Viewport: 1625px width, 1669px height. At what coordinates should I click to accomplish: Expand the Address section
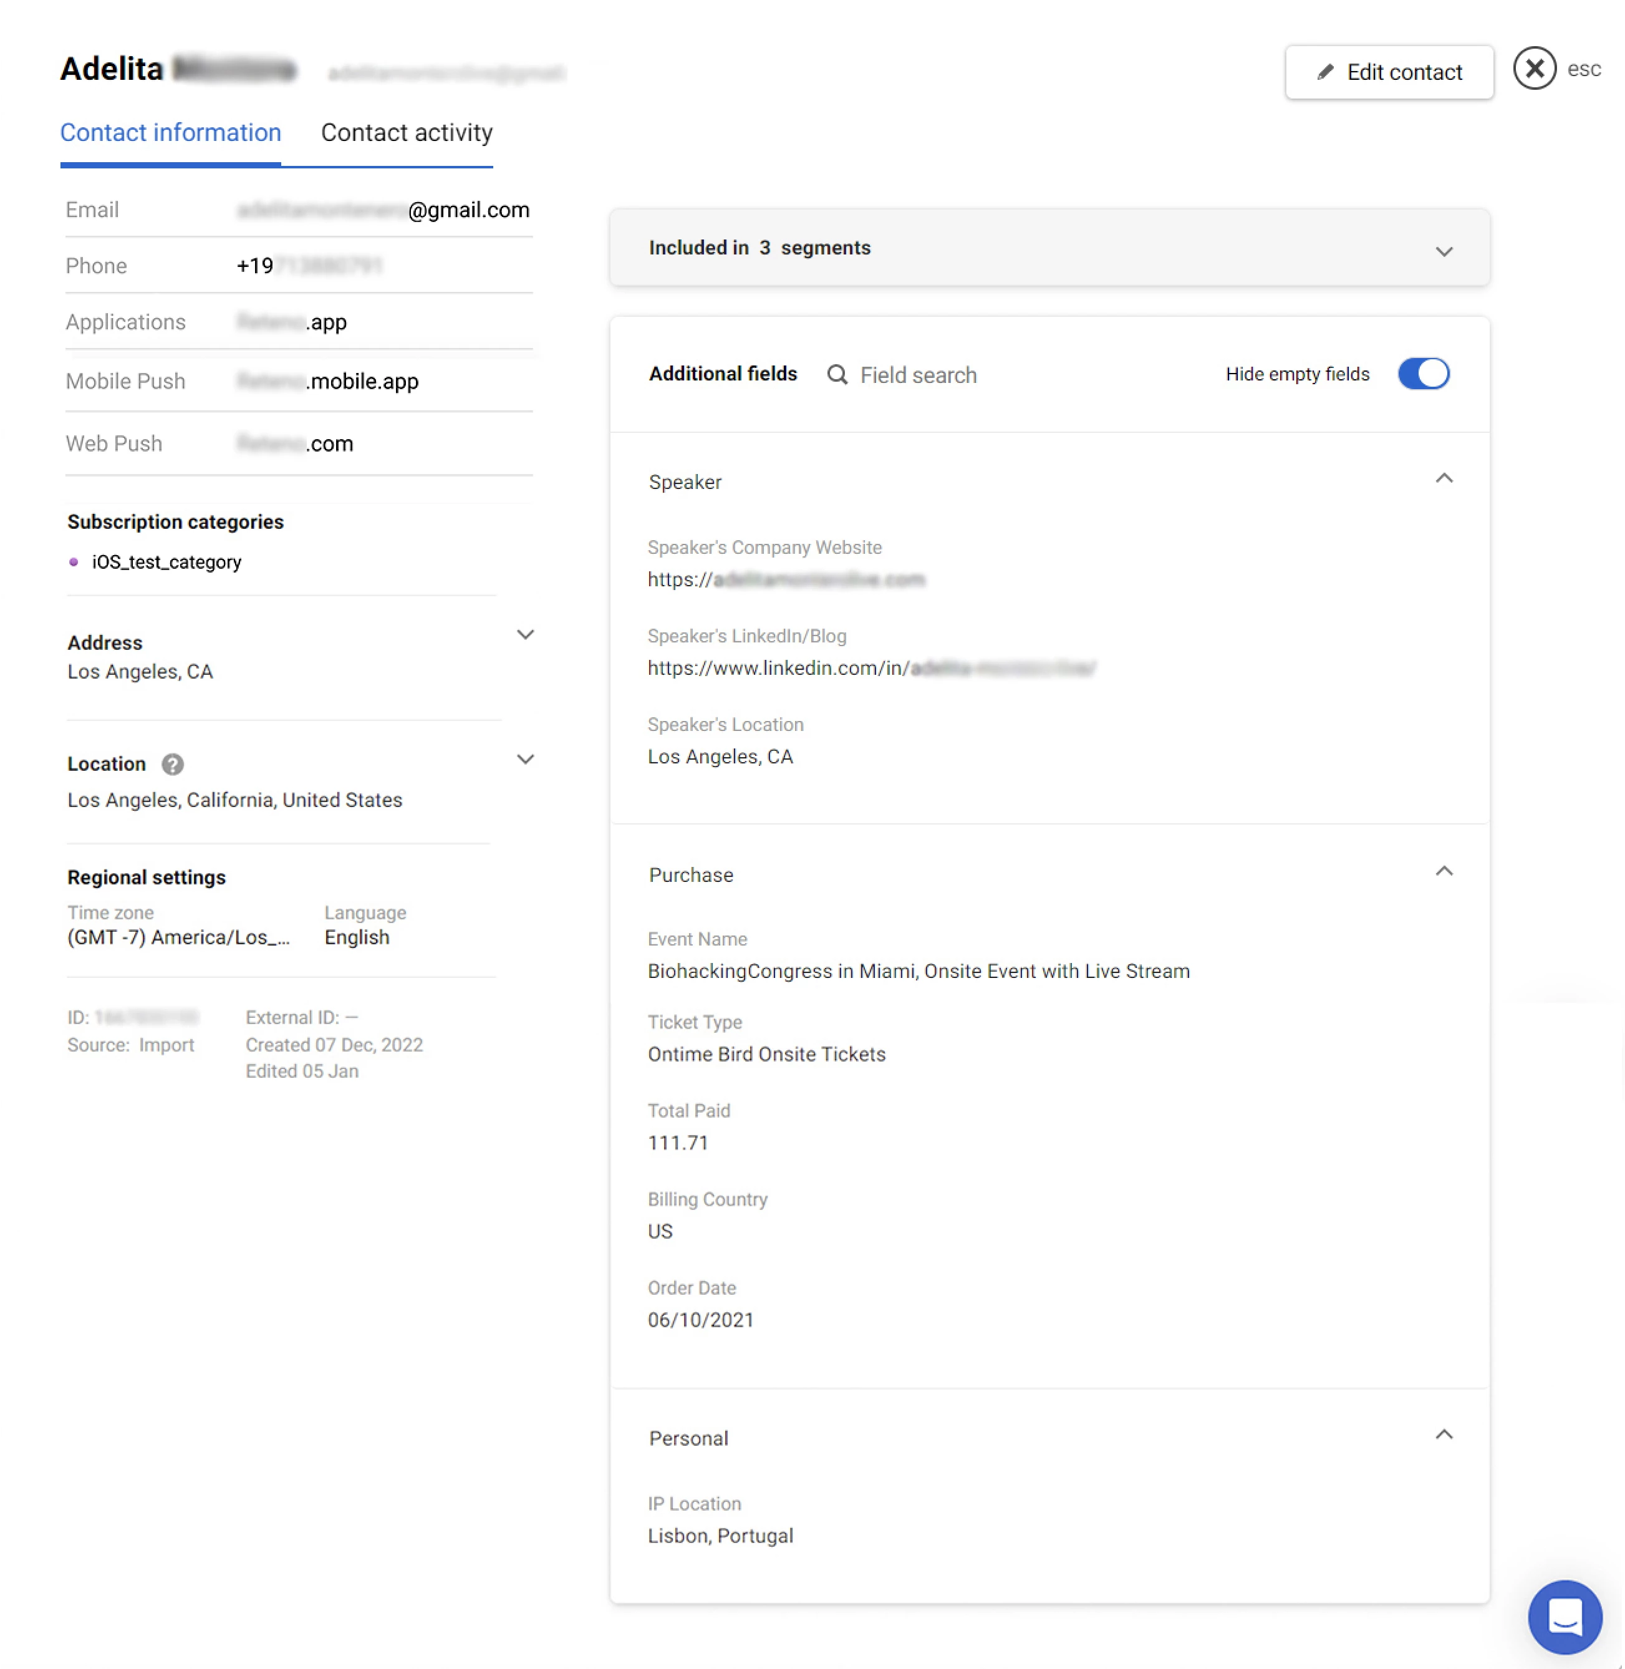tap(526, 635)
